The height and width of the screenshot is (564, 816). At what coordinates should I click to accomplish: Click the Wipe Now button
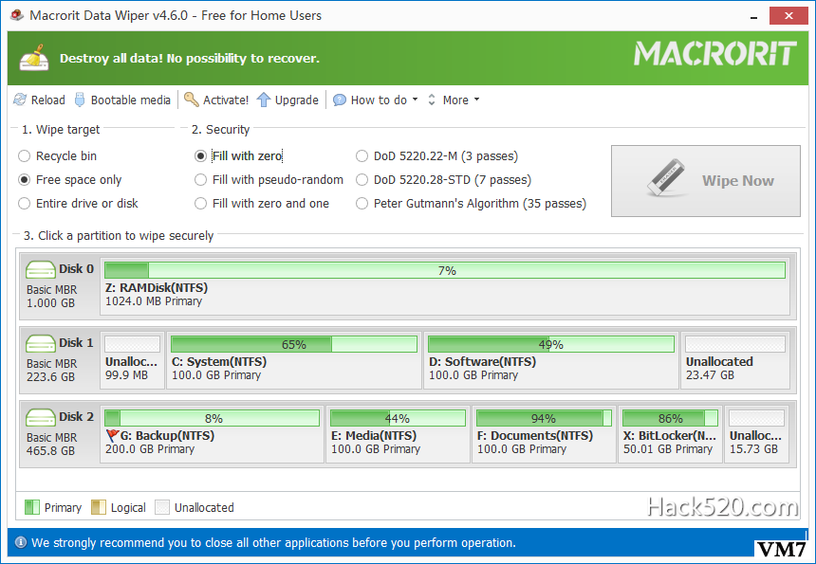click(x=706, y=181)
